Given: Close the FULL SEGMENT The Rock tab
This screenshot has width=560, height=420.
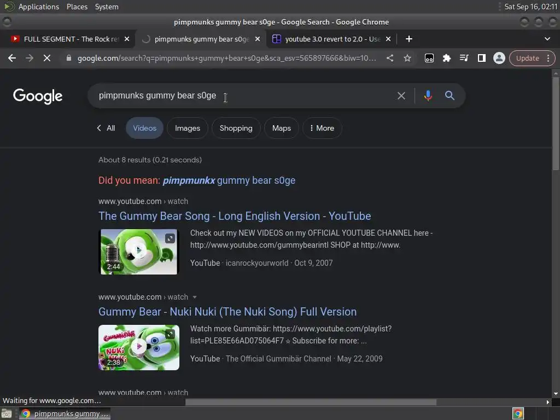Looking at the screenshot, I should click(127, 39).
